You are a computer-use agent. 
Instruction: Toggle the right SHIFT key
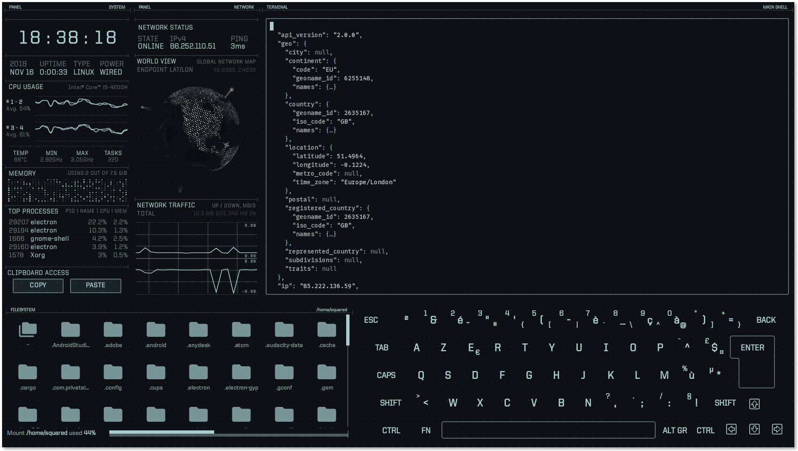[725, 403]
